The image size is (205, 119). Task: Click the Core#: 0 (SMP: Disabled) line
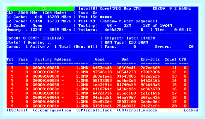(x=35, y=38)
